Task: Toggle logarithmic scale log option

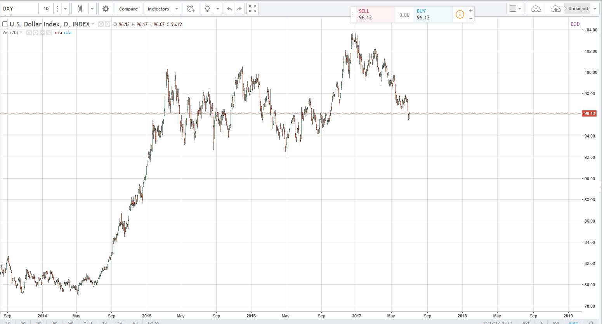Action: click(x=556, y=322)
